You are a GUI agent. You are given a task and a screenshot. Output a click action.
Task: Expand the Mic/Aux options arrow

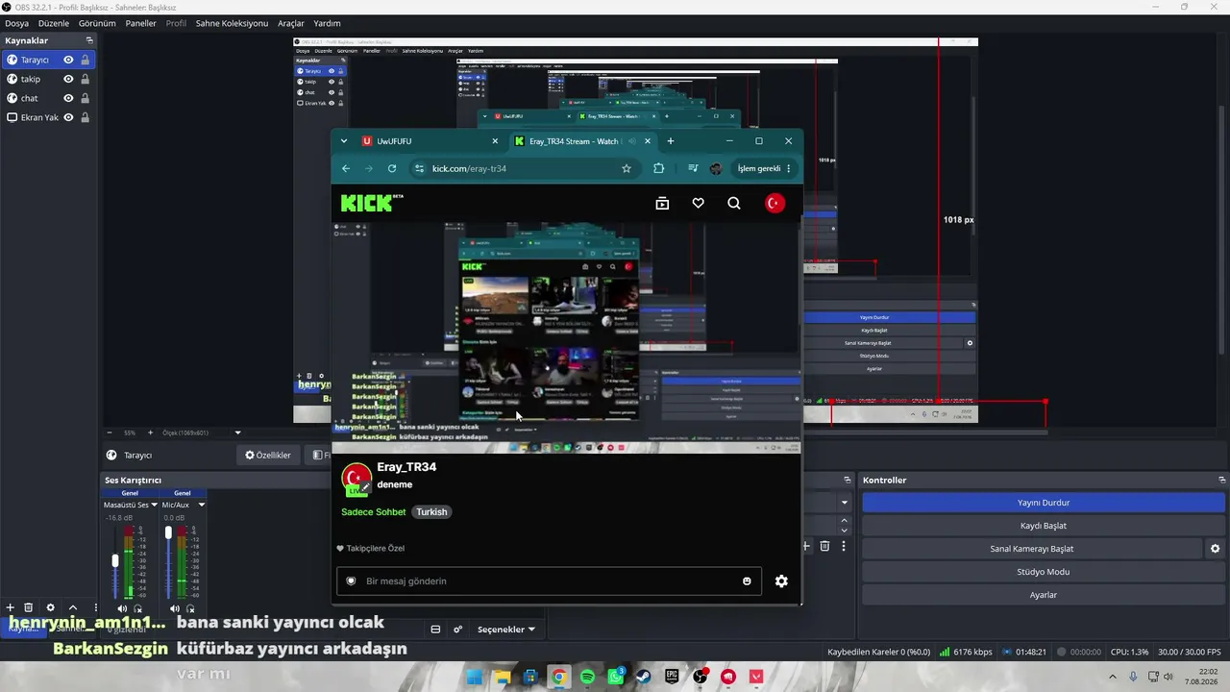click(202, 505)
